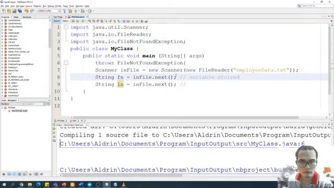Image resolution: width=334 pixels, height=188 pixels.
Task: Toggle Fully Qualified Names filter in Navigator
Action: point(30,174)
